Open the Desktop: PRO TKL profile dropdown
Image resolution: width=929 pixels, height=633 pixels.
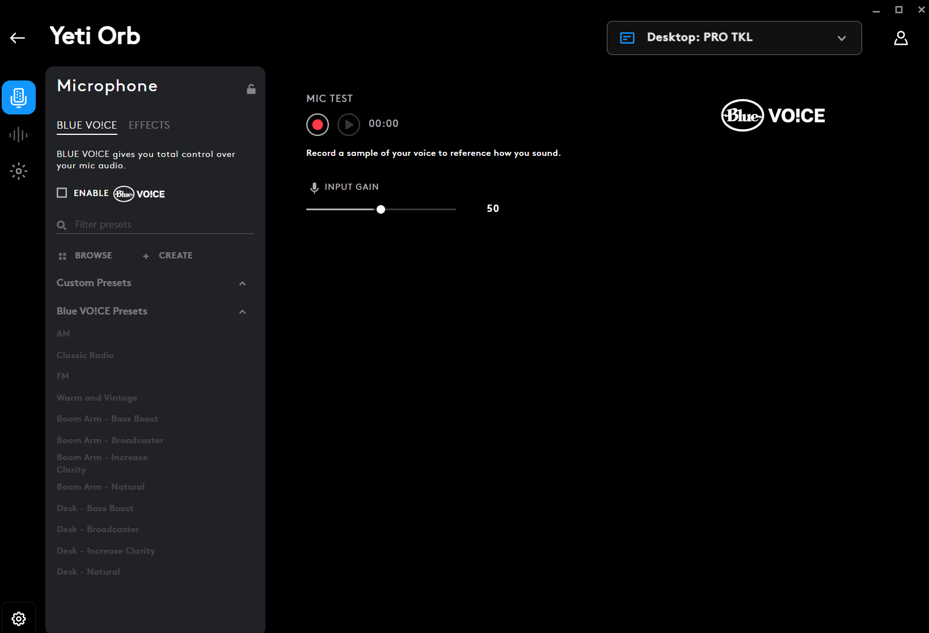tap(734, 38)
